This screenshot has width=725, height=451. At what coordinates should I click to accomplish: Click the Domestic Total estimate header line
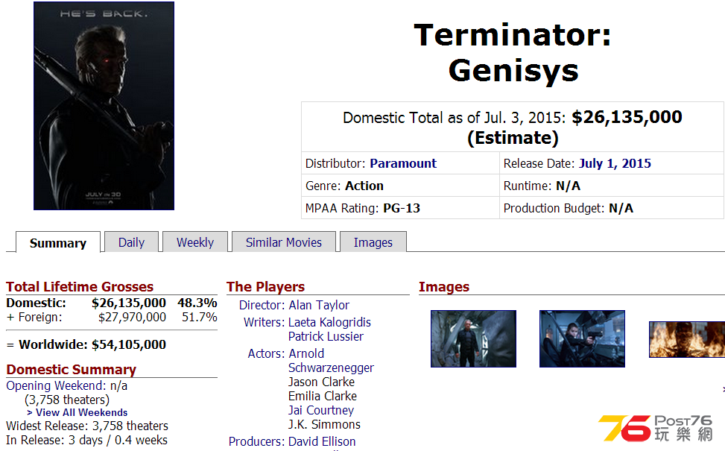(x=513, y=127)
